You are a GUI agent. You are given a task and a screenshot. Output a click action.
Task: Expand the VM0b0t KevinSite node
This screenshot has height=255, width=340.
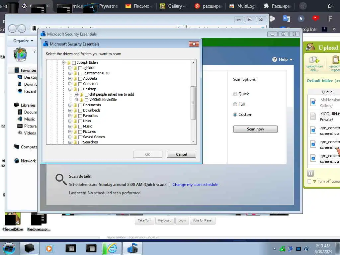coord(76,100)
